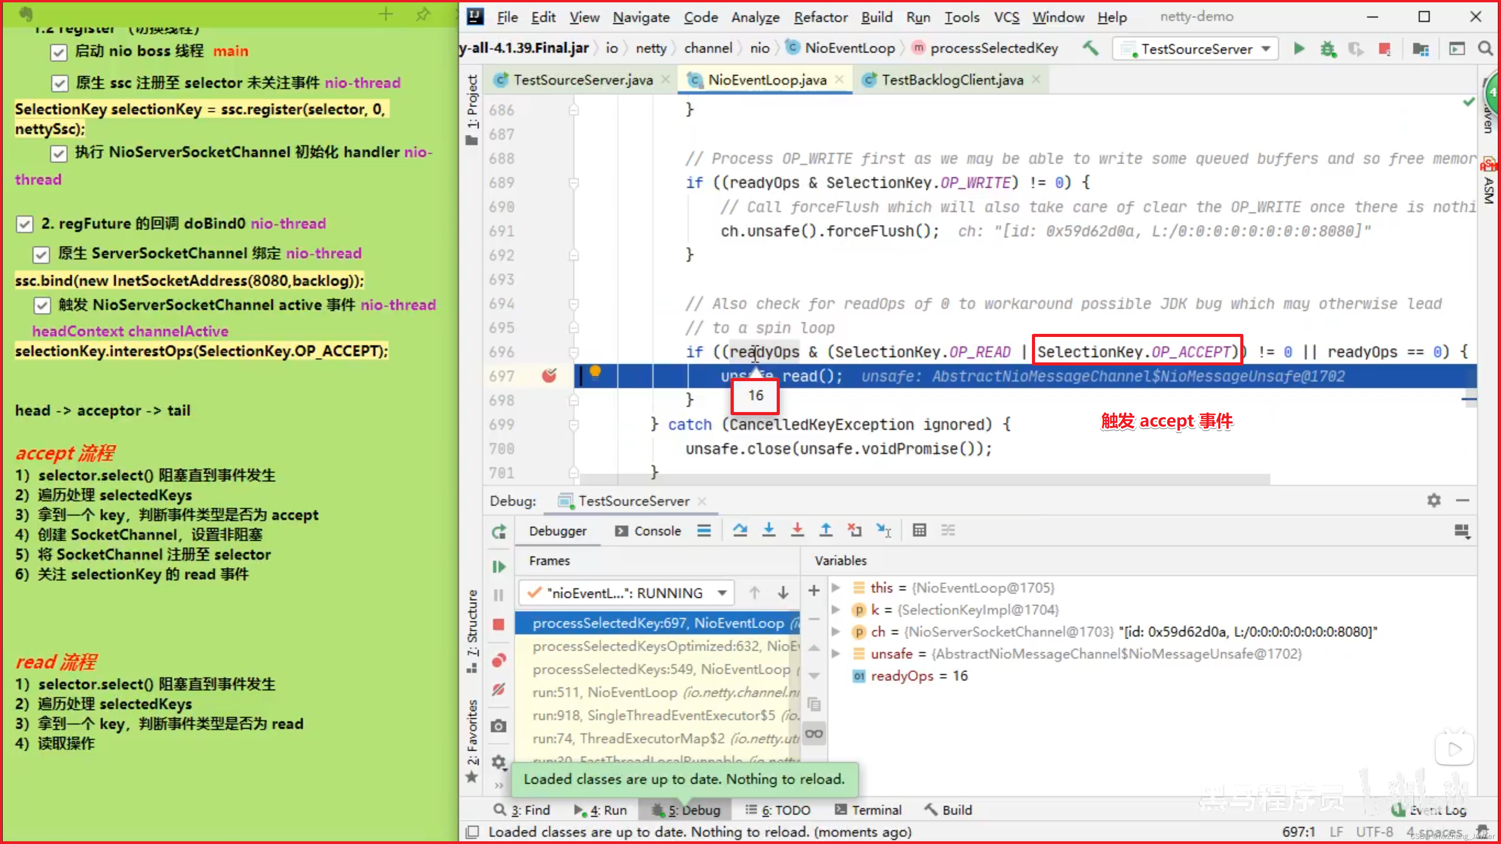Click the breakpoint marker on line 697
This screenshot has width=1501, height=844.
549,376
